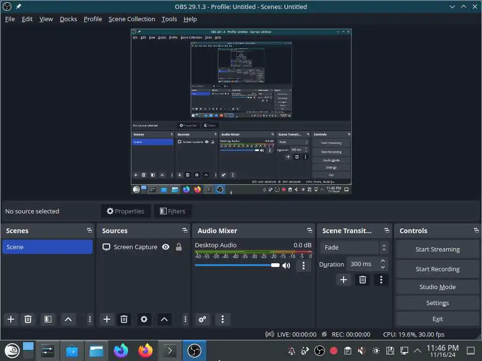Open Scene Collection menu
Viewport: 482px width, 361px height.
point(132,19)
